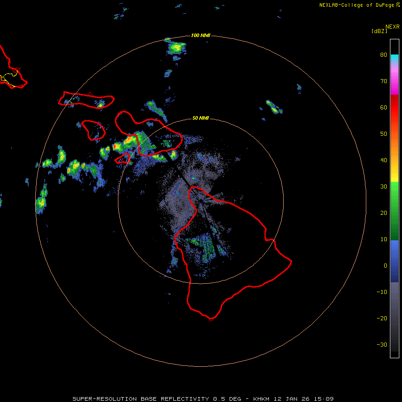This screenshot has width=402, height=402.
Task: Click the 60 dBZ scale value
Action: 384,107
